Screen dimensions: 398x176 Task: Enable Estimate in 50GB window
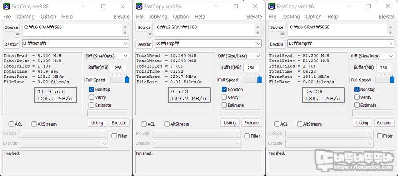click(x=357, y=105)
